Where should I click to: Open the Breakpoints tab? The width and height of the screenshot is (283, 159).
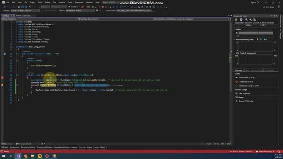[15, 147]
